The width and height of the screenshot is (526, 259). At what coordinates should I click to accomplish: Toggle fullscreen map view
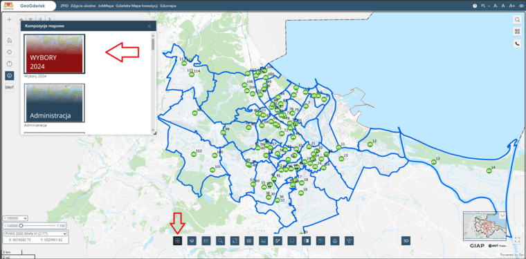coord(516,239)
